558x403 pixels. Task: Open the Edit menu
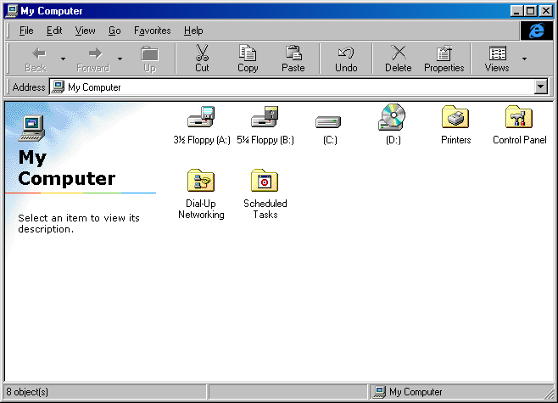tap(54, 31)
